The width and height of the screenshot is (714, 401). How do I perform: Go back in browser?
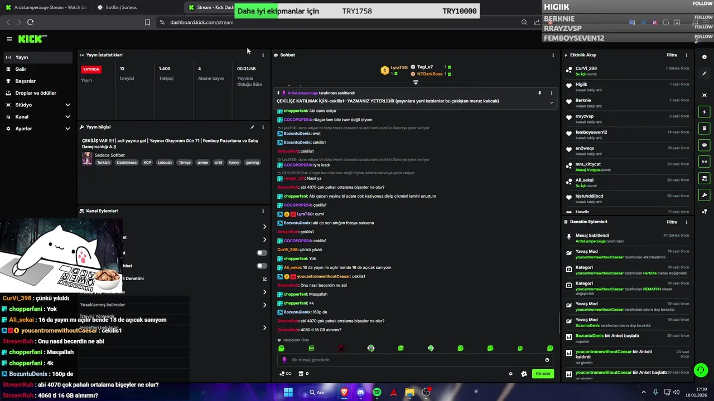(x=8, y=22)
